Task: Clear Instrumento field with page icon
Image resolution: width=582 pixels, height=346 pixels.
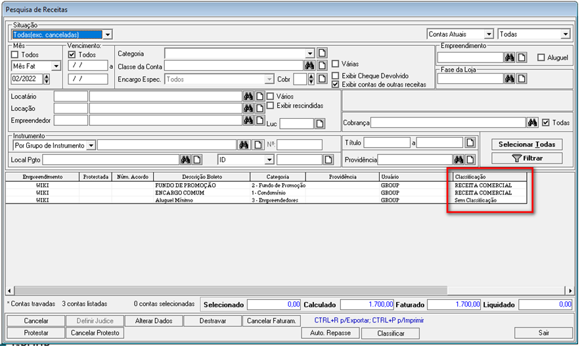Action: coord(258,144)
